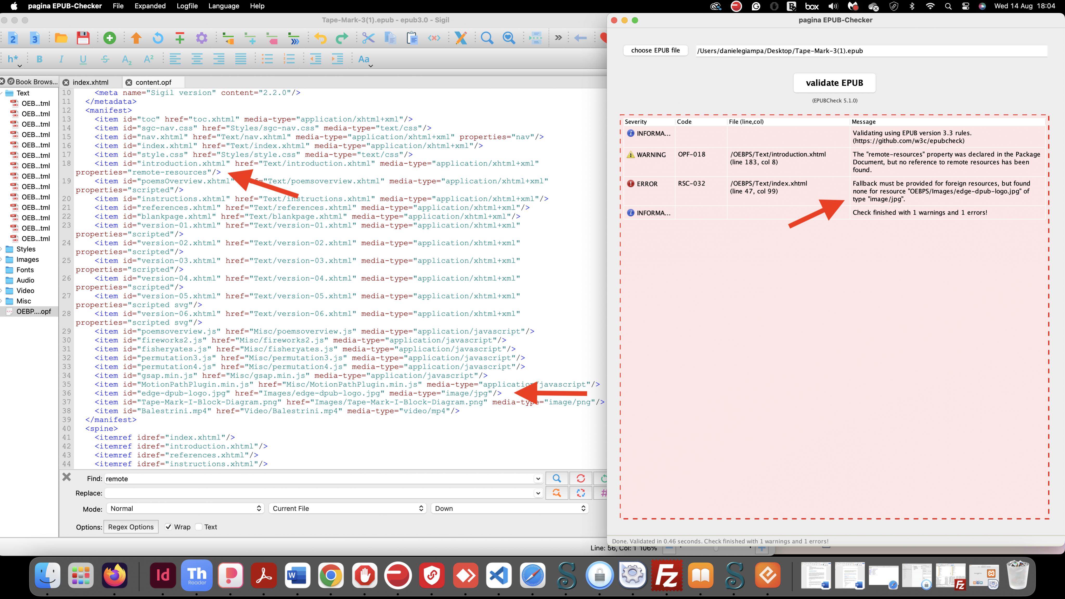Click the Save file floppy disk icon
The width and height of the screenshot is (1065, 599).
[x=83, y=38]
